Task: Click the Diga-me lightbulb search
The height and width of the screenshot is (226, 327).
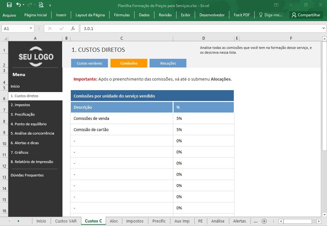Action: tap(271, 15)
